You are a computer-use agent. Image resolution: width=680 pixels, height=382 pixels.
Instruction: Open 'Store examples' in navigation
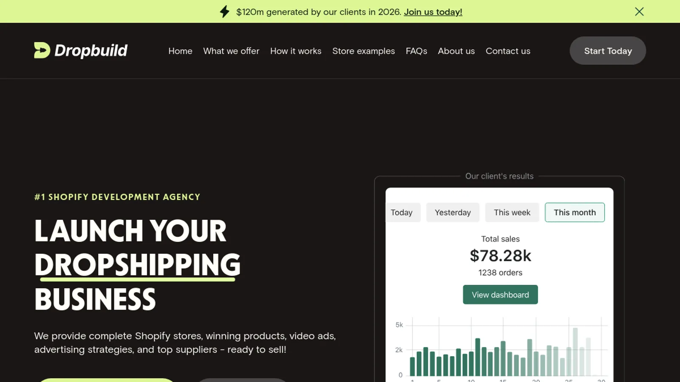(x=363, y=51)
